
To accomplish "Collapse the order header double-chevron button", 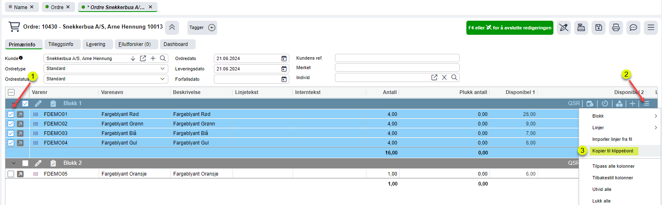I will [x=172, y=28].
